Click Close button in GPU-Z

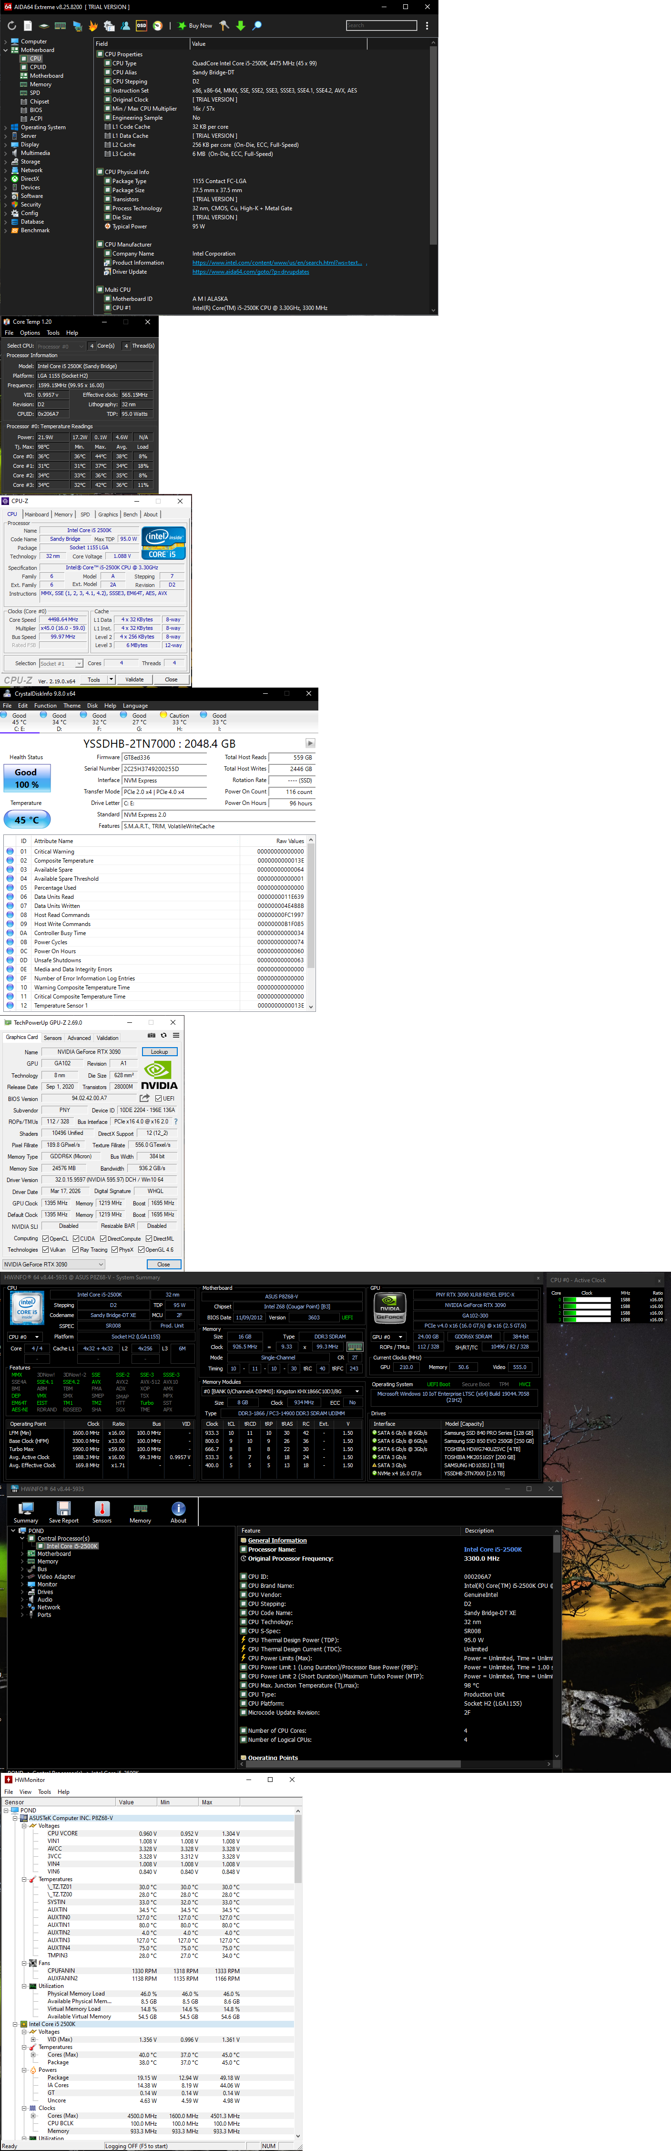point(163,1264)
